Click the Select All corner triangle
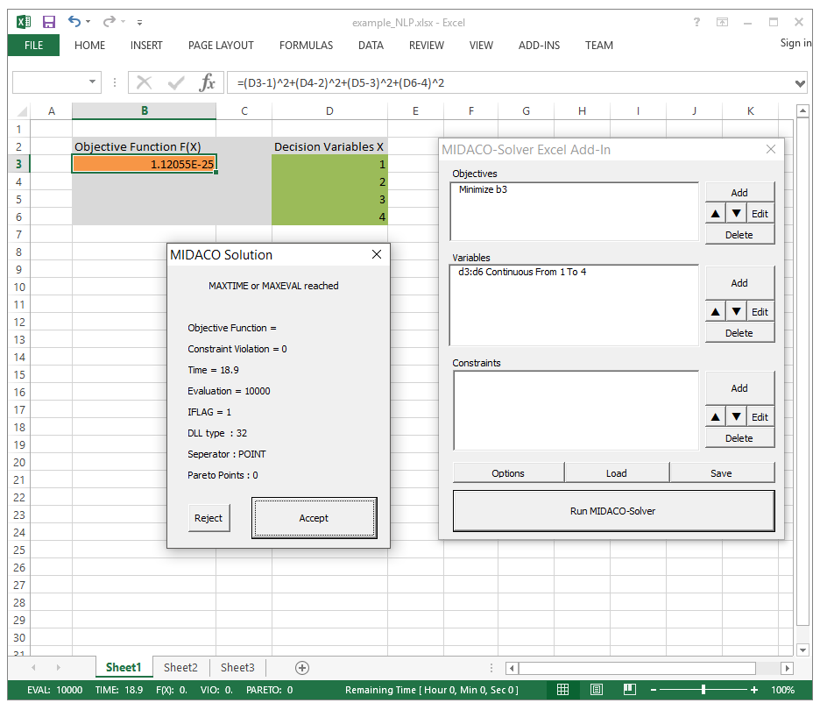This screenshot has width=820, height=710. point(21,111)
